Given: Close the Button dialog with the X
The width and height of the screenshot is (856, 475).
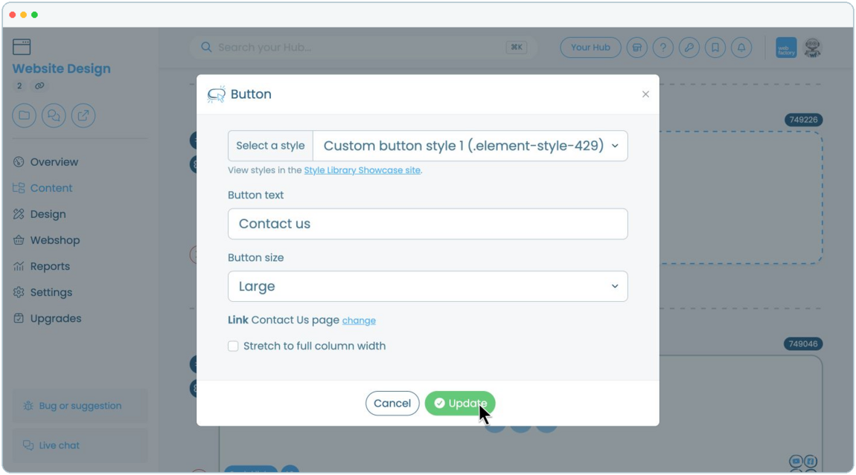Looking at the screenshot, I should point(645,94).
